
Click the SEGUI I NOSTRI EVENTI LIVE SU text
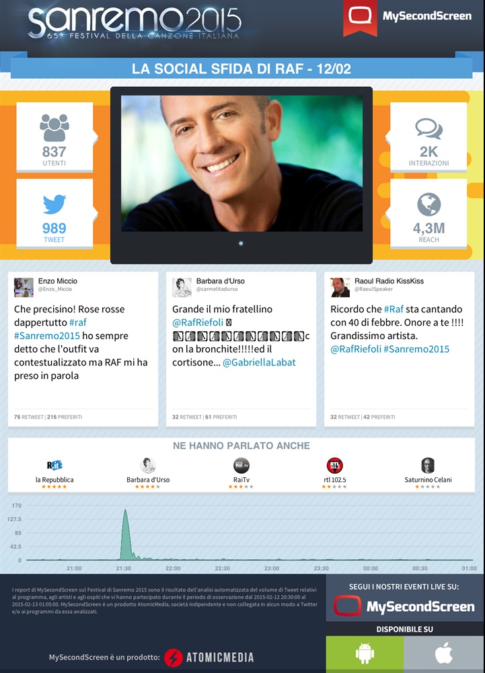tap(404, 587)
